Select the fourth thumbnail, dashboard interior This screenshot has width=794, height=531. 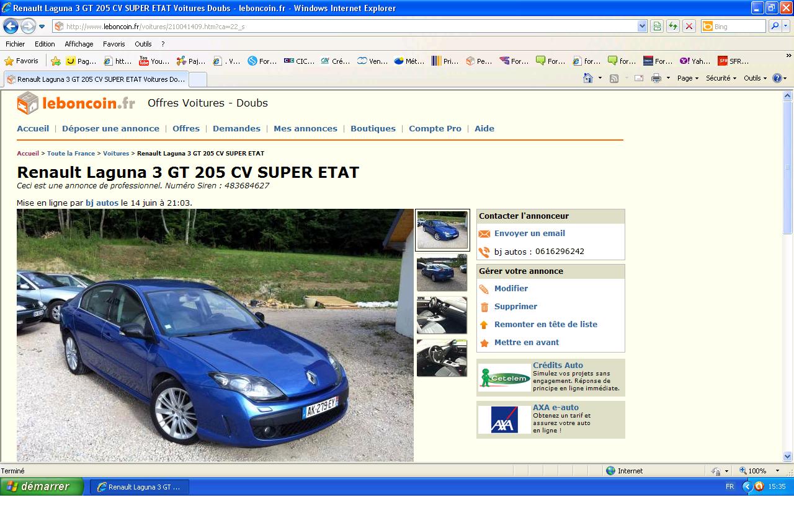(442, 358)
